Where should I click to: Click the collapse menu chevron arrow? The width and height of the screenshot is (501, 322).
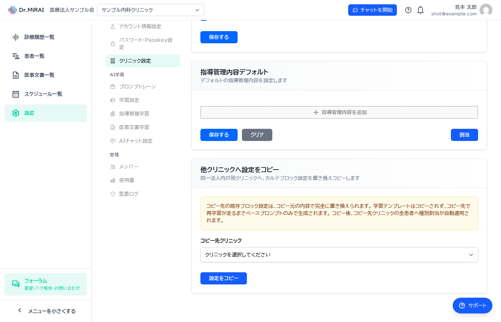[x=20, y=311]
